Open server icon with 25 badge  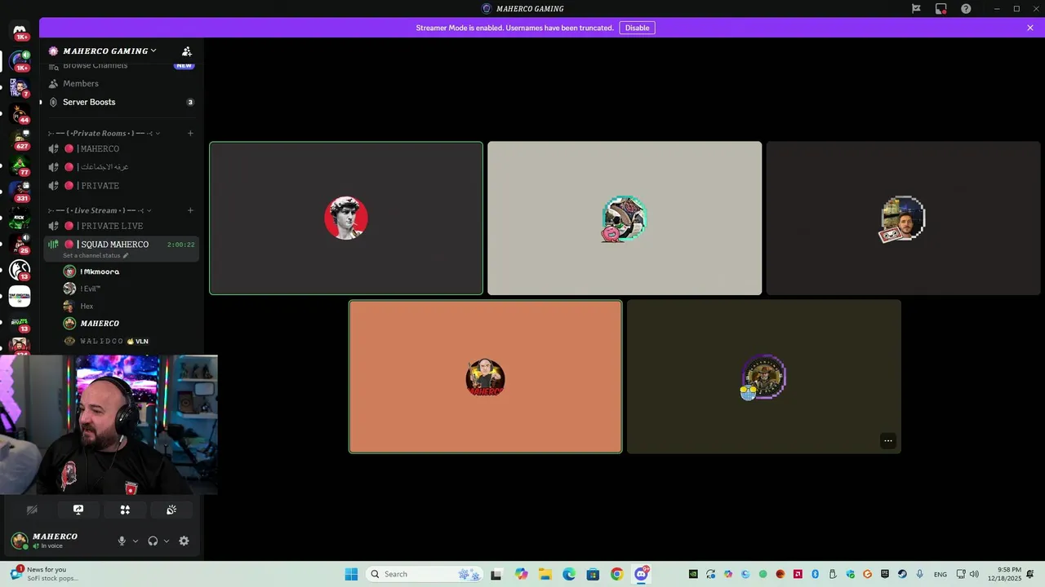pyautogui.click(x=20, y=243)
